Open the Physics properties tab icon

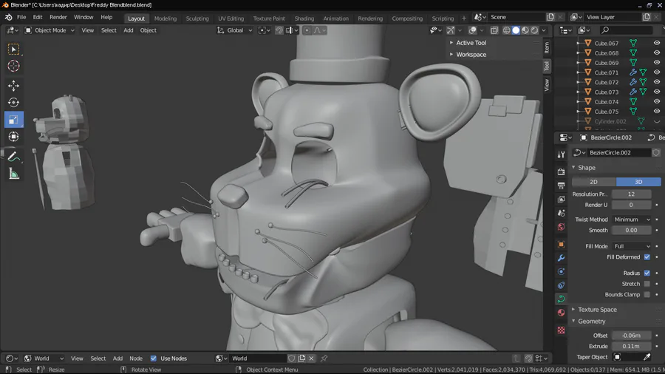[x=561, y=272]
